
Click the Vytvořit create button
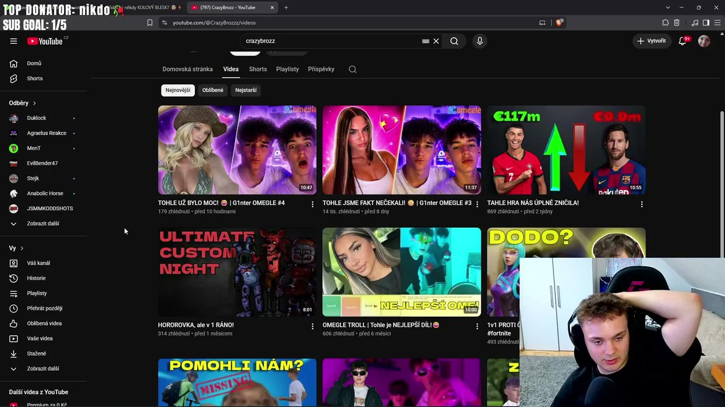point(652,41)
